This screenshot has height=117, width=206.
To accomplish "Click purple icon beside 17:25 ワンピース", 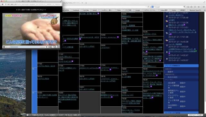I will click(72, 61).
